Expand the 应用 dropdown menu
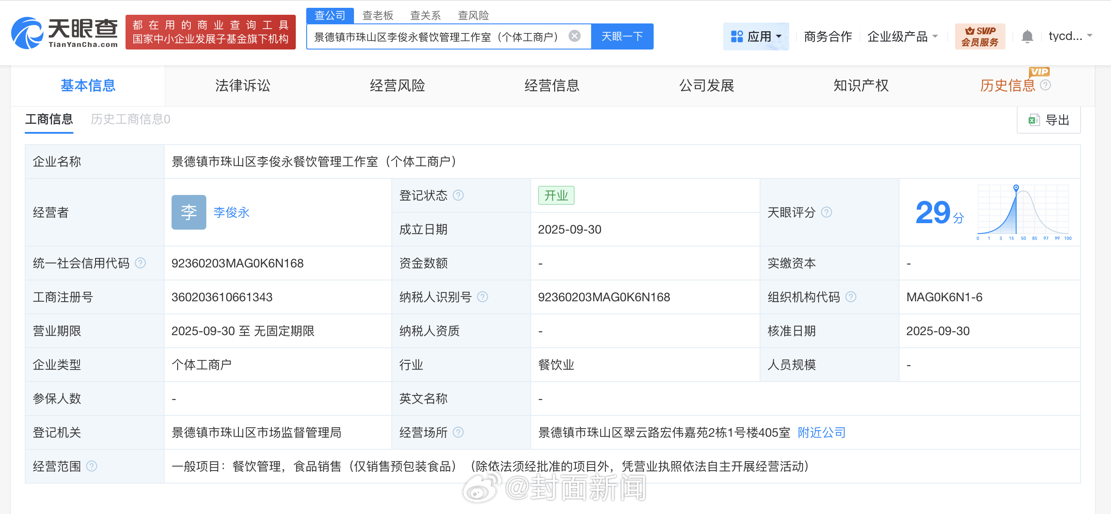 [756, 36]
